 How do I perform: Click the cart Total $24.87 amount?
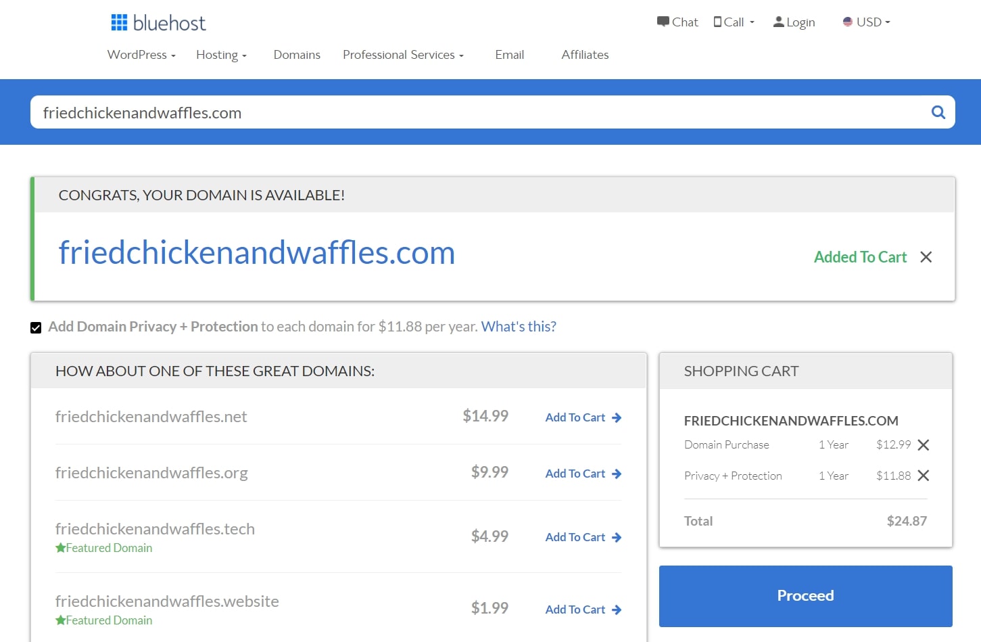point(907,522)
